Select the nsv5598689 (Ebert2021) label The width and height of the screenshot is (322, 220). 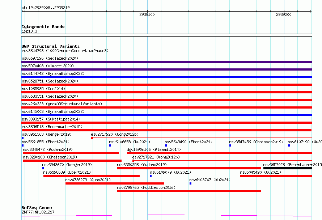click(67, 172)
